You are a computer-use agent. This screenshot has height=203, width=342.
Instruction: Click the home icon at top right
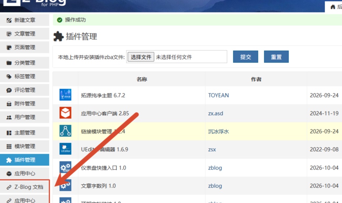333,7
